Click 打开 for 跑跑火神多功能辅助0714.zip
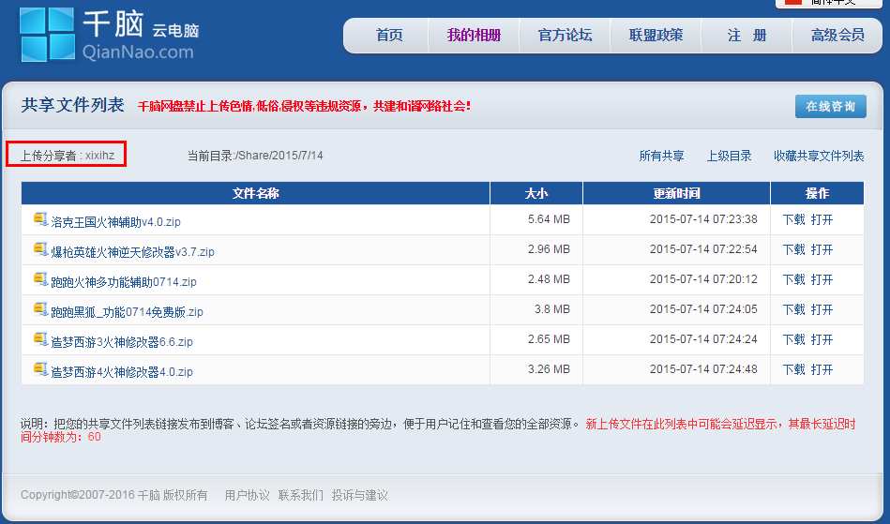Image resolution: width=890 pixels, height=524 pixels. coord(822,279)
